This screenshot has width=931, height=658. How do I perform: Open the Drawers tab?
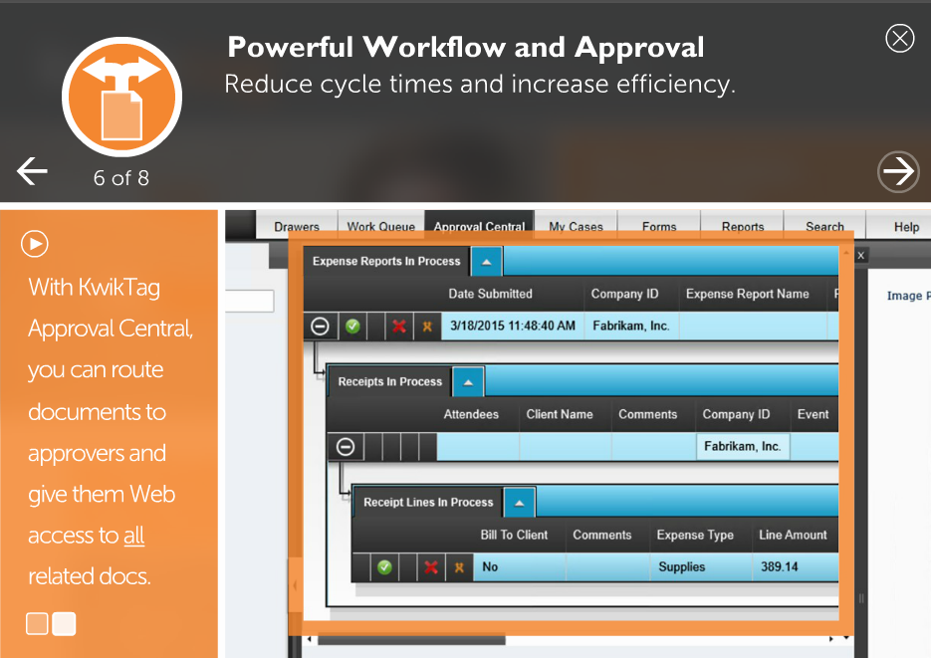pyautogui.click(x=297, y=226)
